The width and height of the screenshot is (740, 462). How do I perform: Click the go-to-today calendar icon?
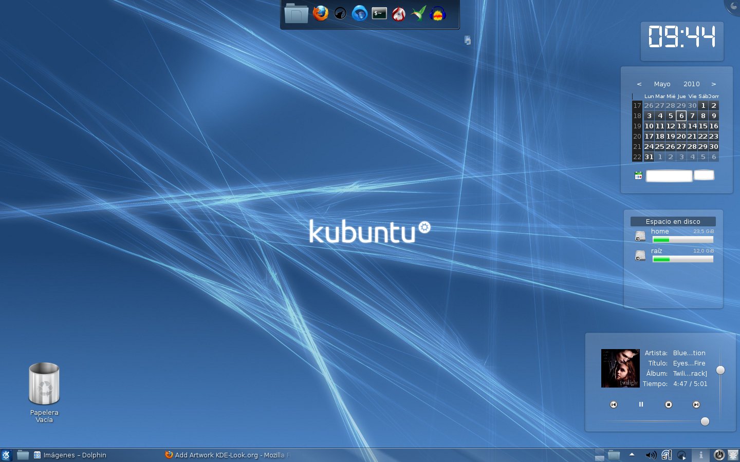(638, 176)
